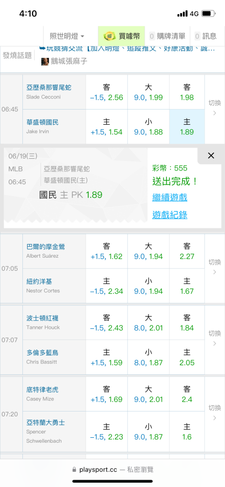Open 購牌清單 tab
The image size is (225, 487).
pyautogui.click(x=168, y=37)
